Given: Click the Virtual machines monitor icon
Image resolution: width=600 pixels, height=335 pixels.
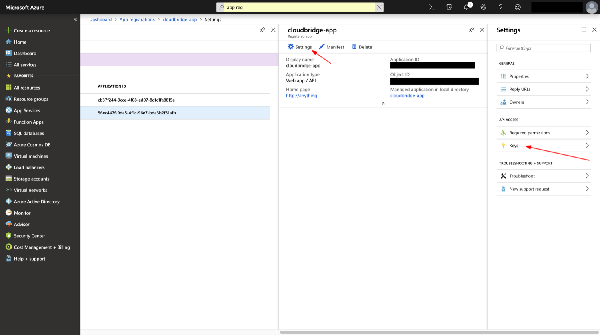Looking at the screenshot, I should tap(8, 156).
